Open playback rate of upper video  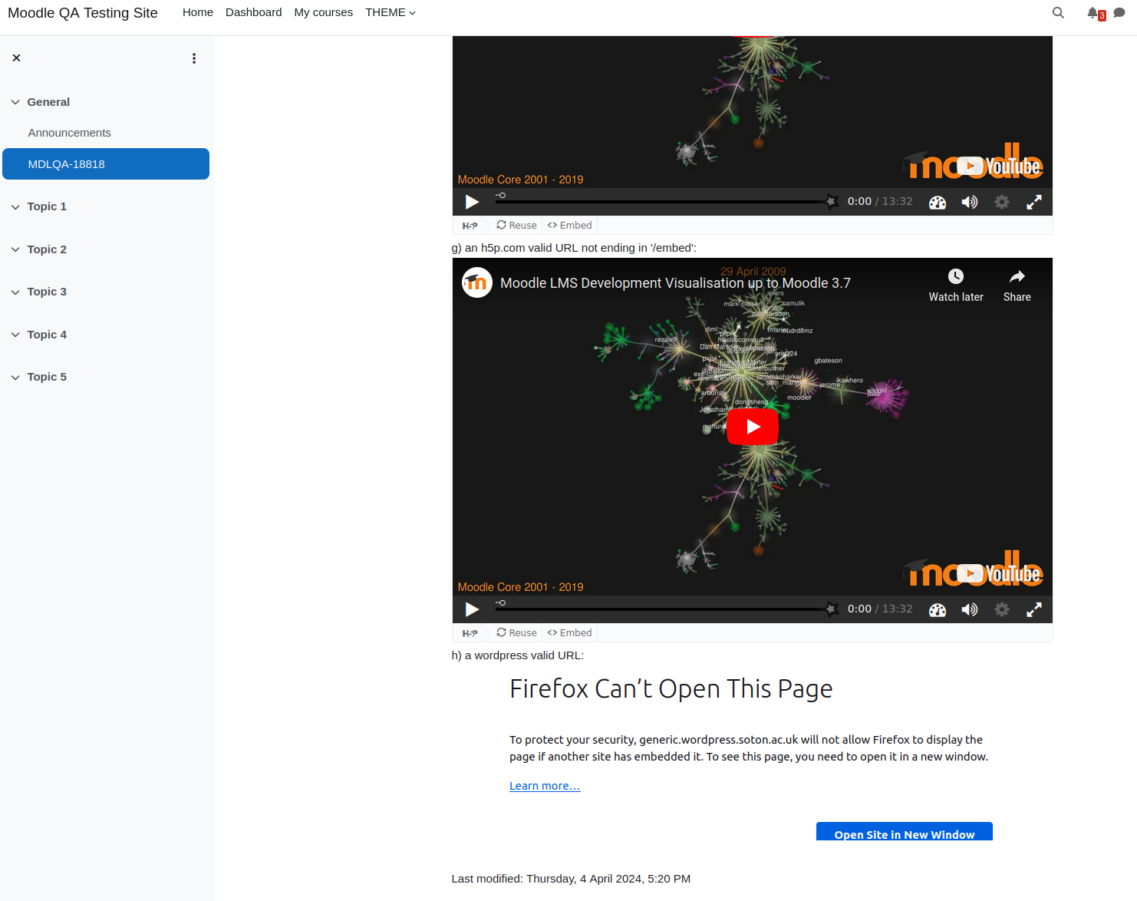938,202
